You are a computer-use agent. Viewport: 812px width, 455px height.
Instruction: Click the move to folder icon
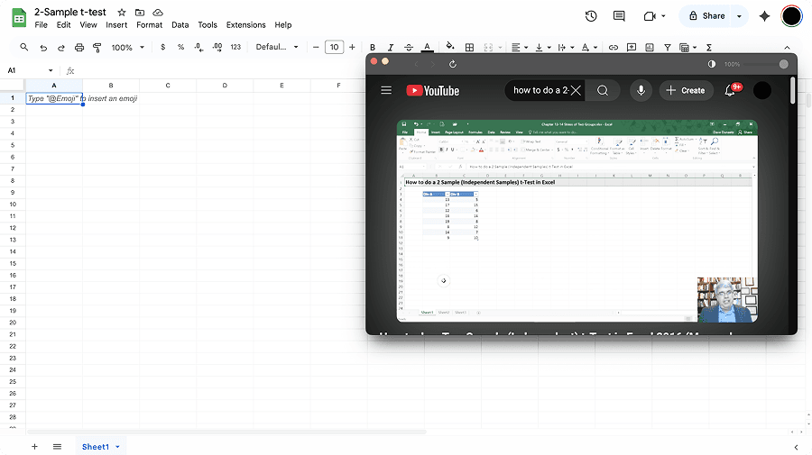tap(140, 13)
